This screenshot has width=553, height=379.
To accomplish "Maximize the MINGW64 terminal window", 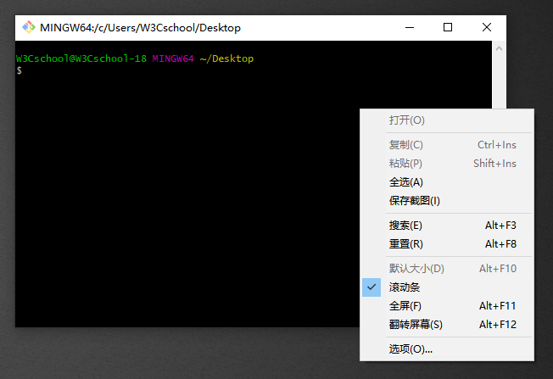I will coord(448,27).
